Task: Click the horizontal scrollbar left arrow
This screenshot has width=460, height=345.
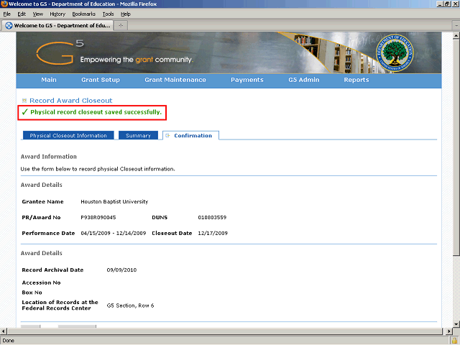Action: tap(3, 331)
